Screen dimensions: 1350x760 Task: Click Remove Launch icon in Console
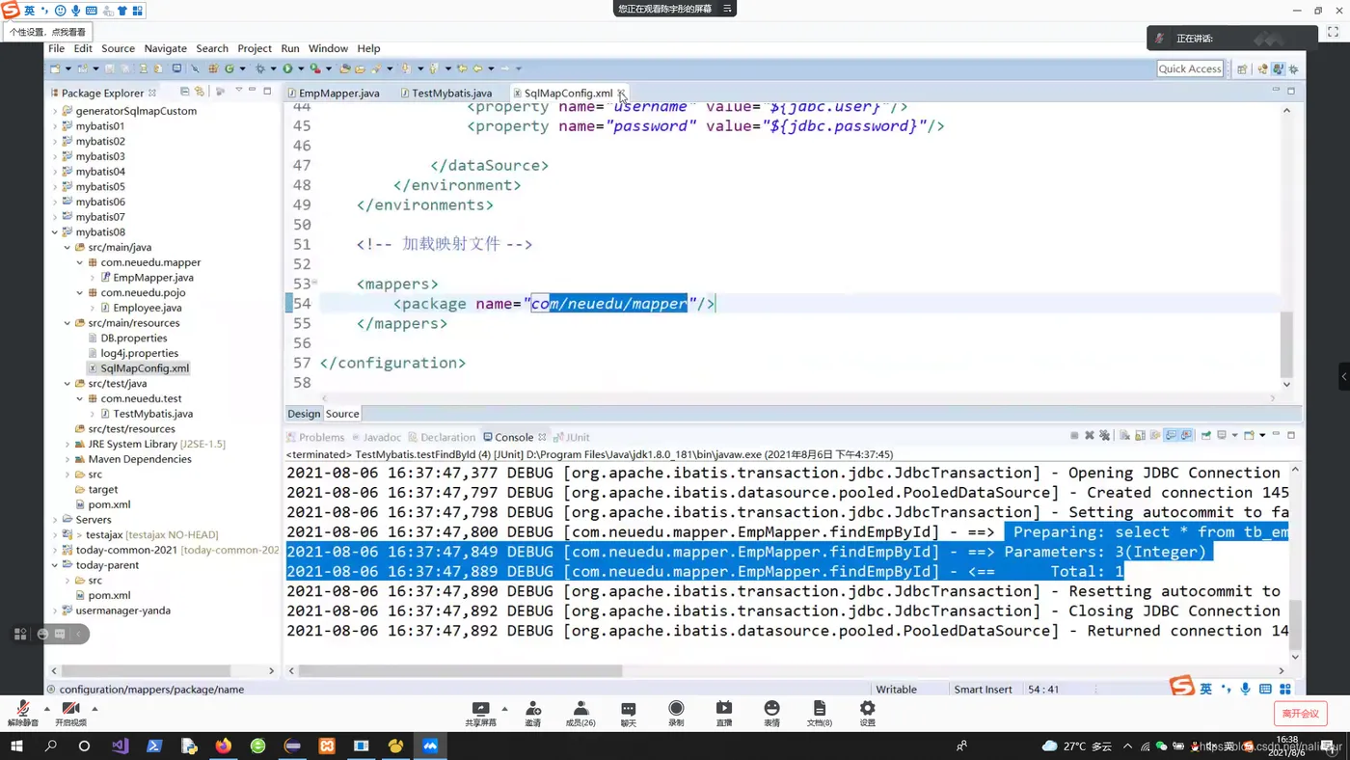[x=1090, y=436]
